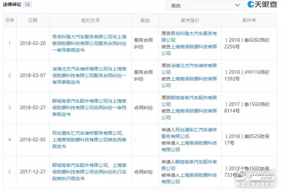Click the 天眼查 logo icon

[252, 5]
